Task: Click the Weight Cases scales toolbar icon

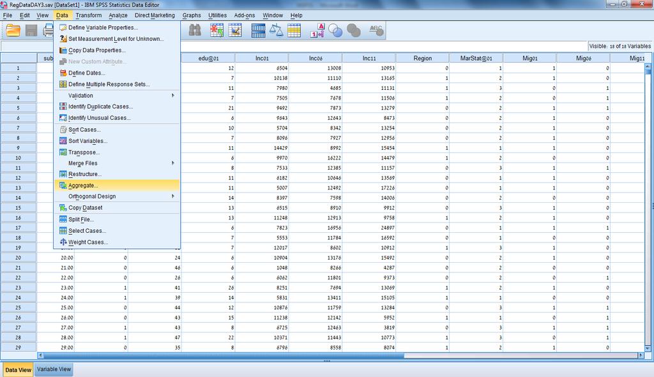Action: pos(276,31)
